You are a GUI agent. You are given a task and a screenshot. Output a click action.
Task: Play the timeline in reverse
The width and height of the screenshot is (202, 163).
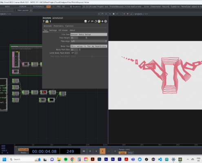96,151
